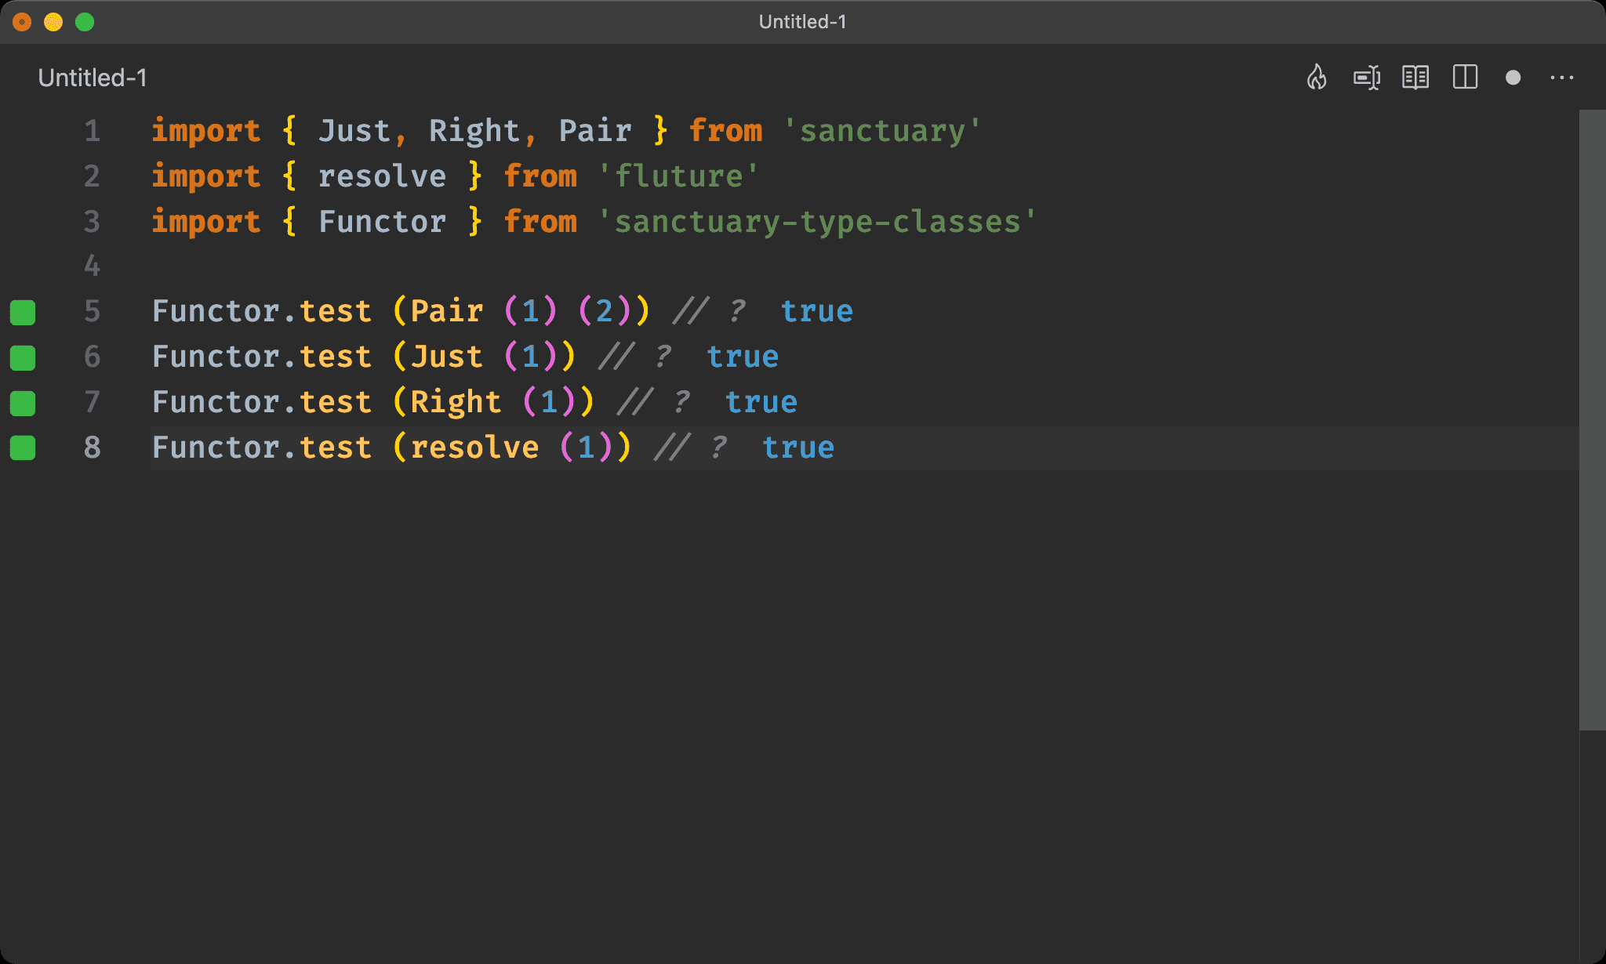
Task: Click the line 1 gutter number
Action: pyautogui.click(x=91, y=131)
